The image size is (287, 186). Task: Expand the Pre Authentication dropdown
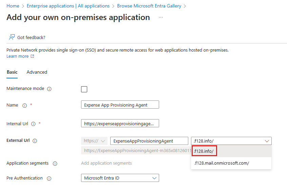pos(154,178)
